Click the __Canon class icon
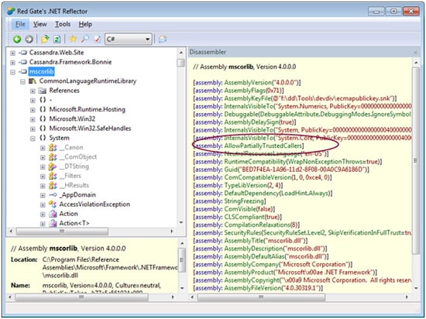 [x=53, y=147]
